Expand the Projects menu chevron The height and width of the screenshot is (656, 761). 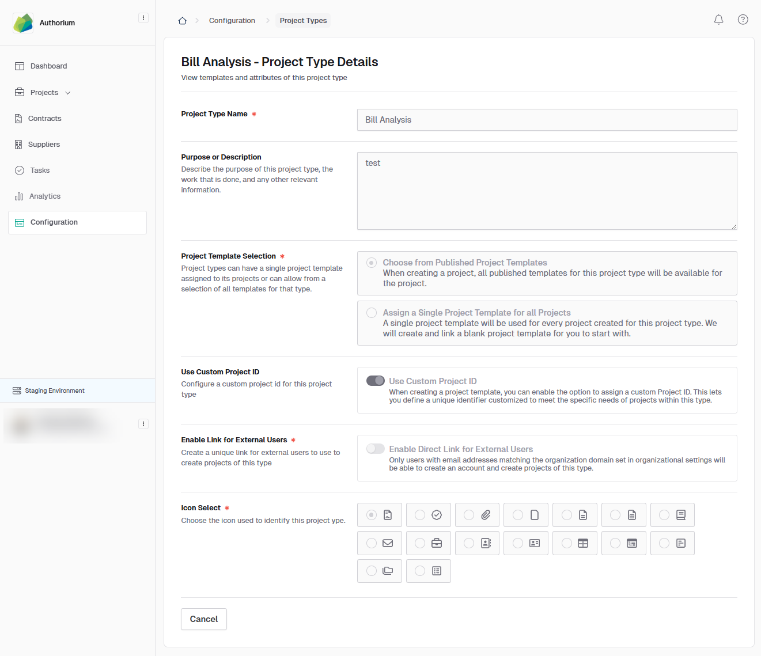[x=68, y=93]
